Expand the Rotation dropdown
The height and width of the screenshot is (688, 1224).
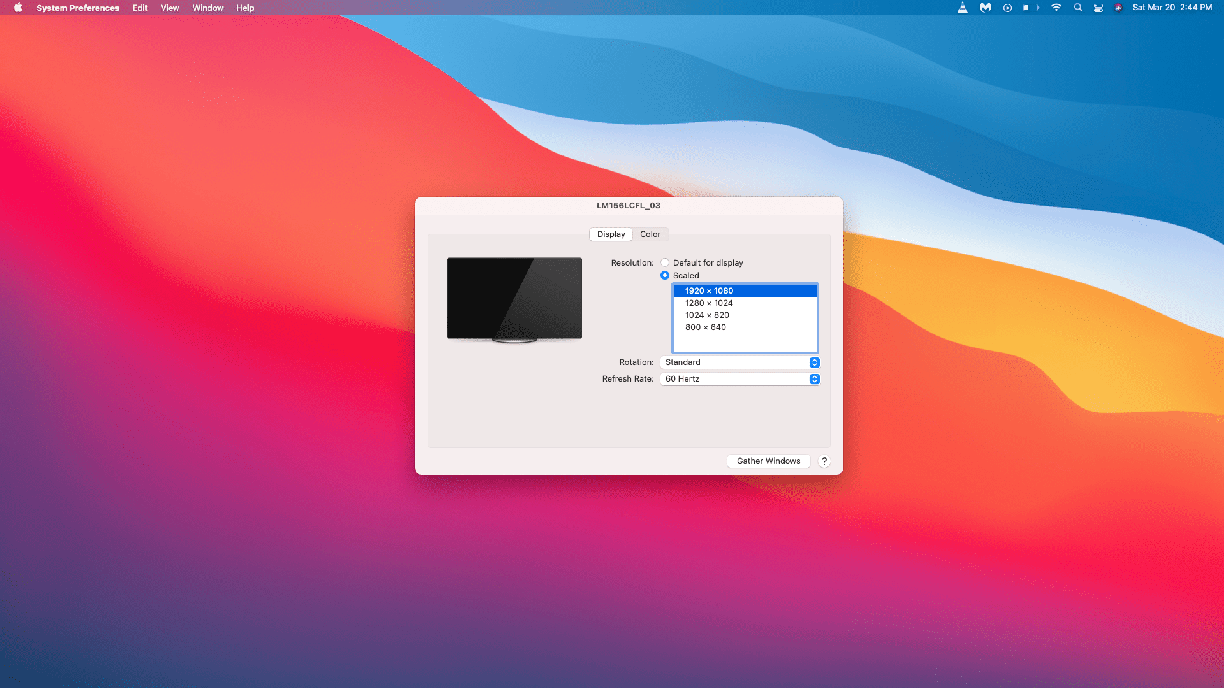click(x=812, y=361)
